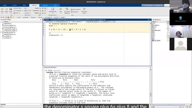This screenshot has height=108, width=192.
Task: Click the comment percent icon
Action: [x=40, y=11]
